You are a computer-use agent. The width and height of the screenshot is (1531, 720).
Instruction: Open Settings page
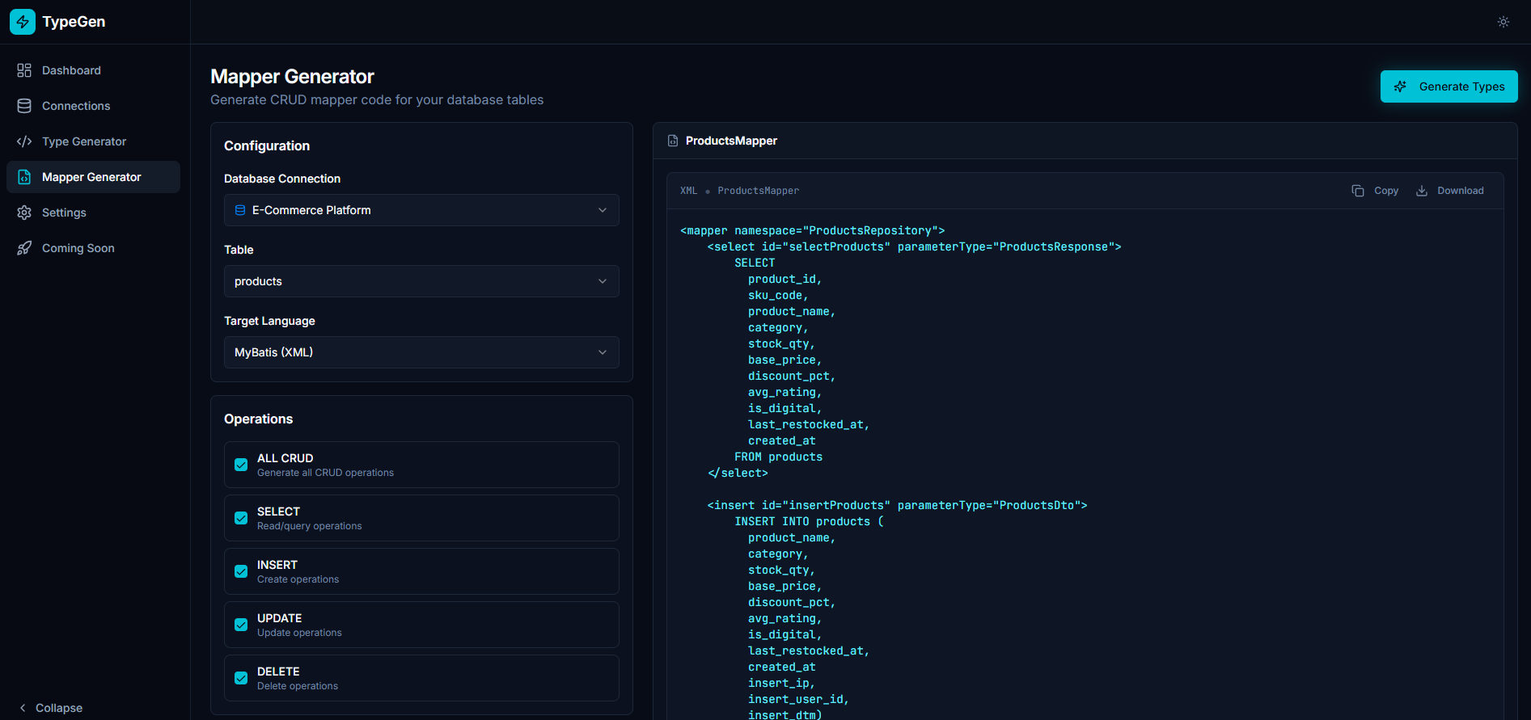click(93, 213)
